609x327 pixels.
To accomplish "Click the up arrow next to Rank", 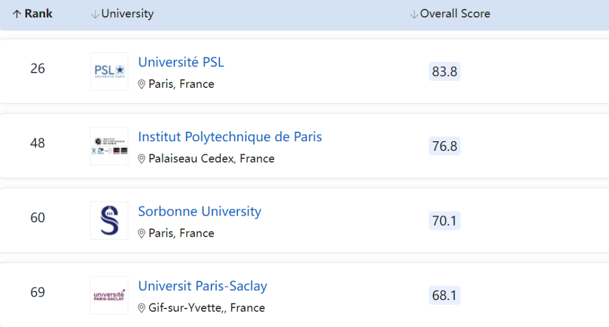I will (x=16, y=14).
